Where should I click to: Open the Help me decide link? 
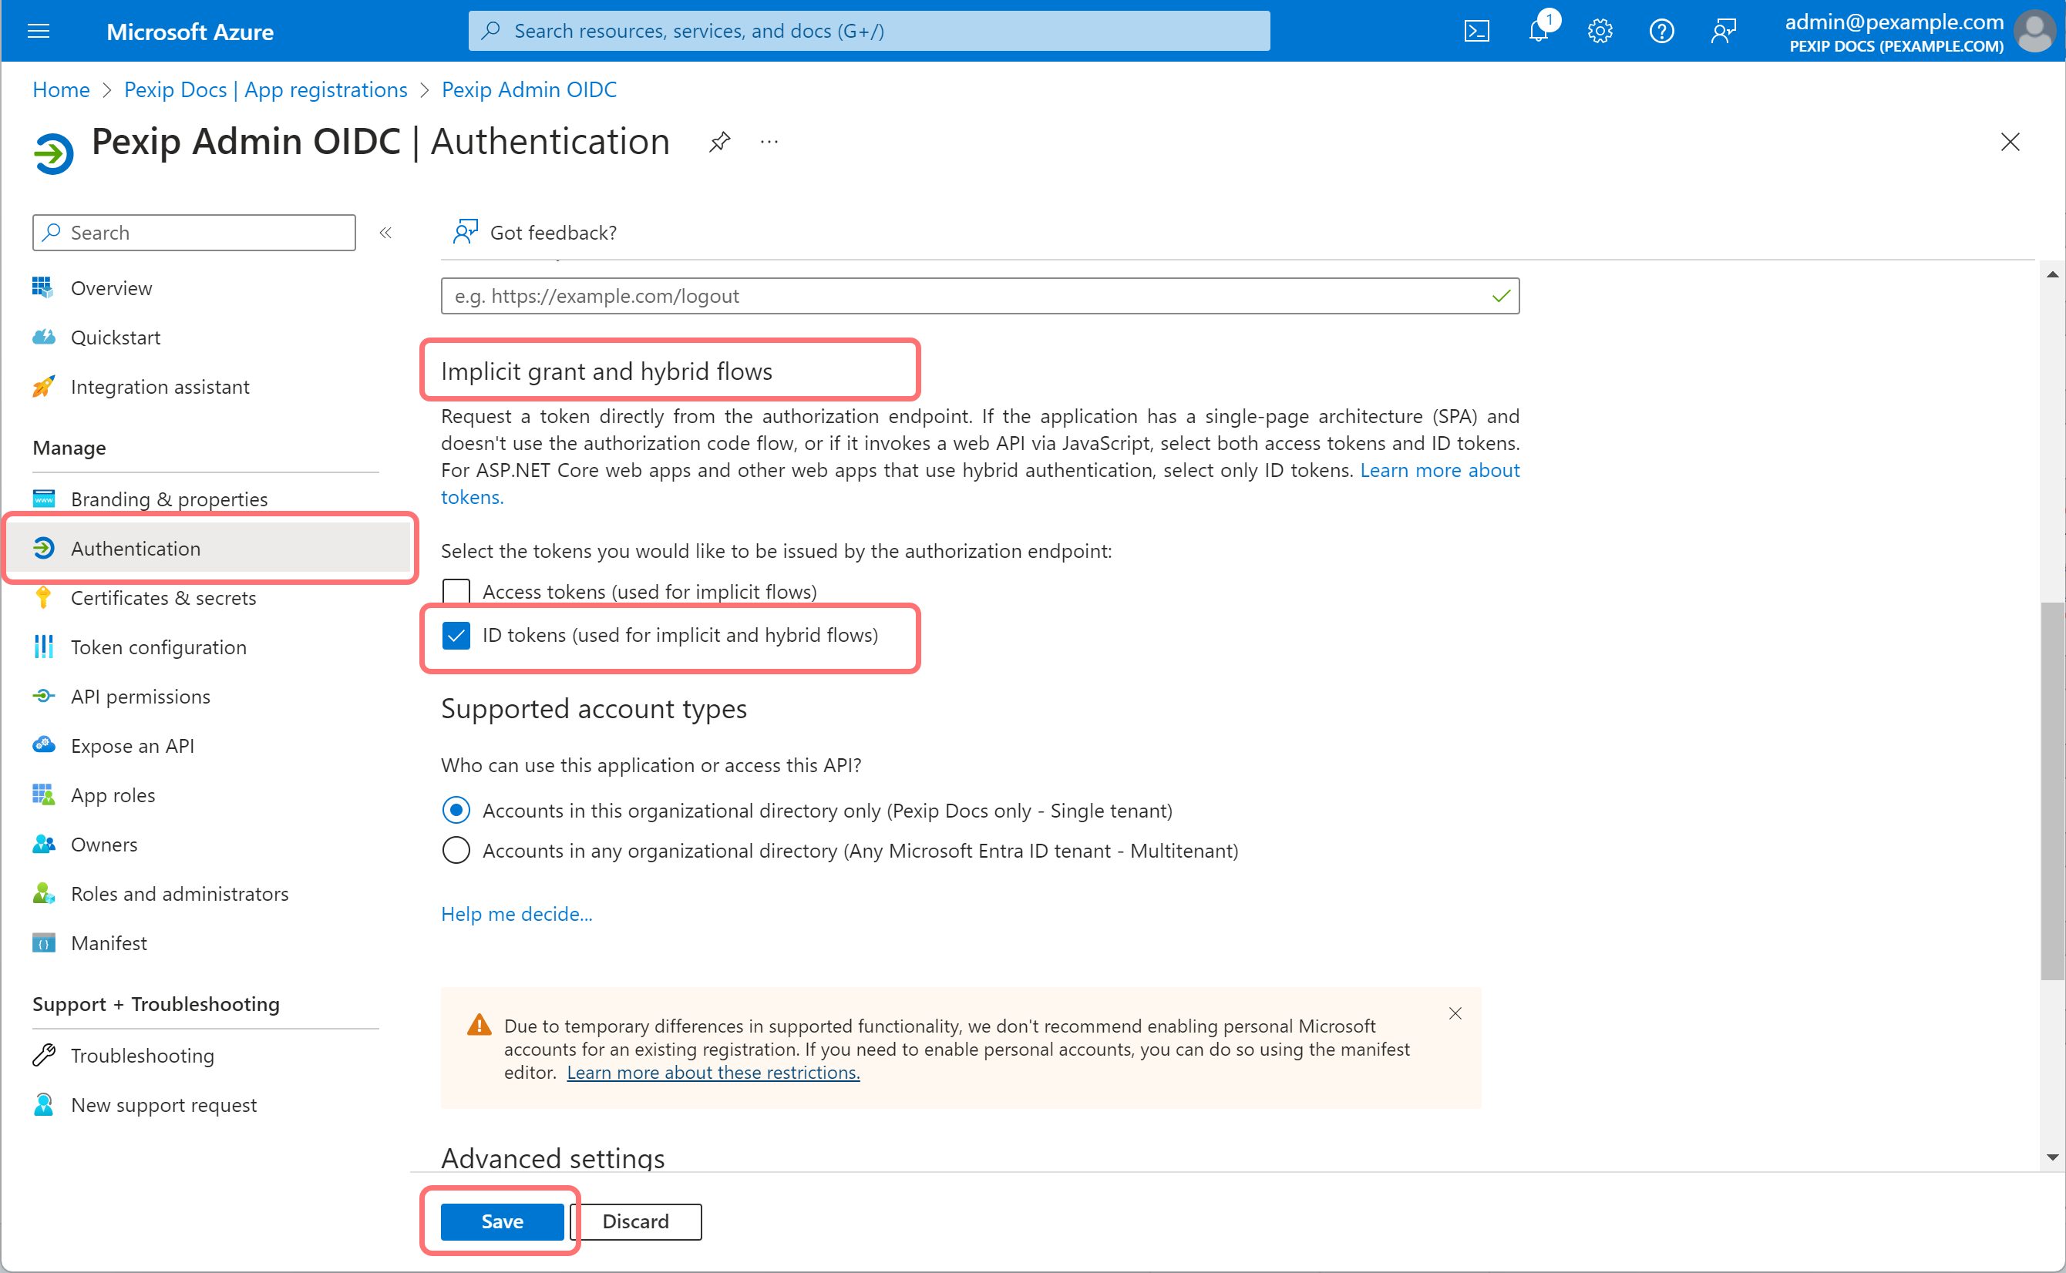point(516,913)
